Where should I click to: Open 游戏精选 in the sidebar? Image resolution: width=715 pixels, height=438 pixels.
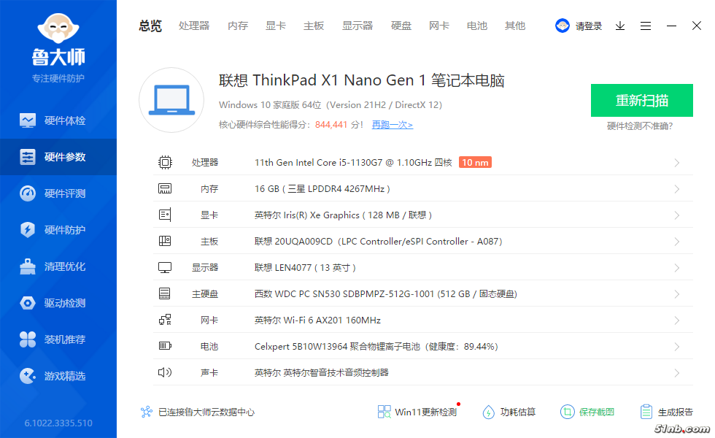[64, 376]
